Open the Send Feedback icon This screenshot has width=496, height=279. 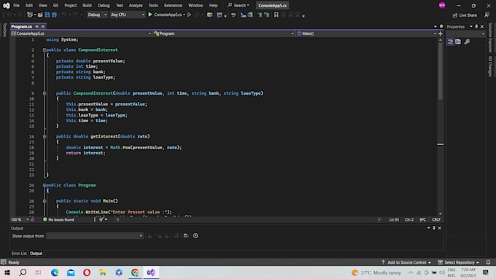coord(487,15)
